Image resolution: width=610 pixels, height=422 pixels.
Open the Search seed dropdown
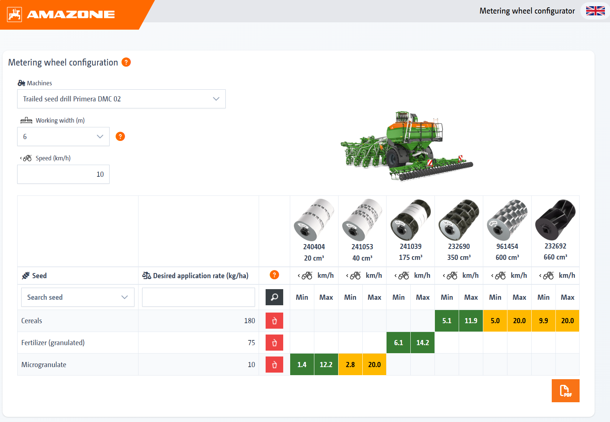[x=78, y=297]
